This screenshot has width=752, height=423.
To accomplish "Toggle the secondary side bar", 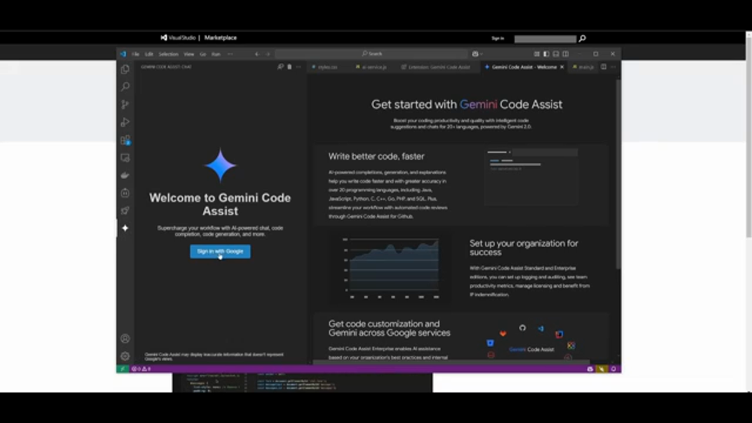I will tap(565, 54).
